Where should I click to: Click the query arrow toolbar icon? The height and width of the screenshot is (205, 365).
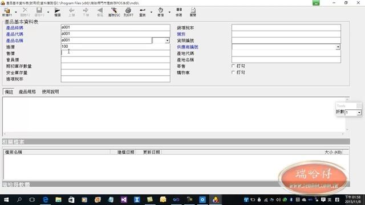pos(143,12)
